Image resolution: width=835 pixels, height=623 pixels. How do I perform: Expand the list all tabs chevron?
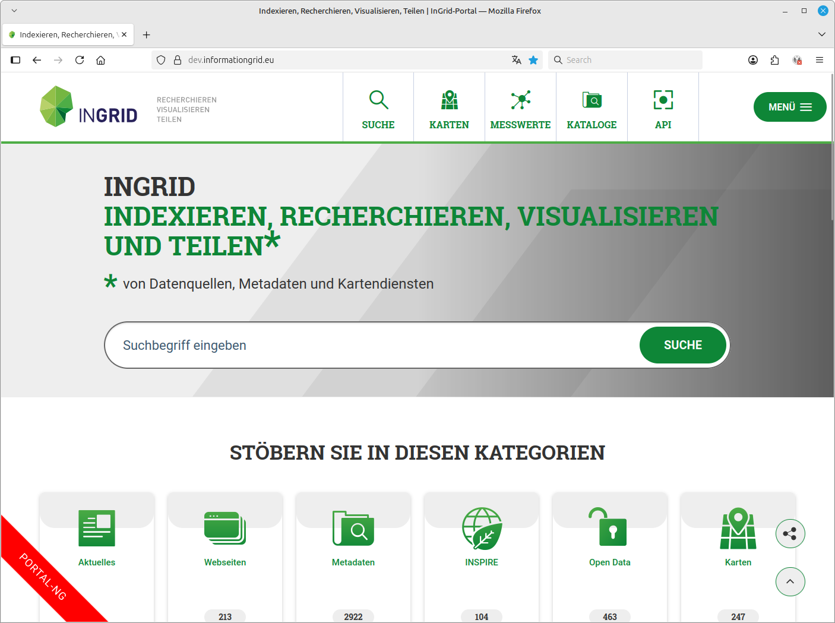(x=822, y=34)
